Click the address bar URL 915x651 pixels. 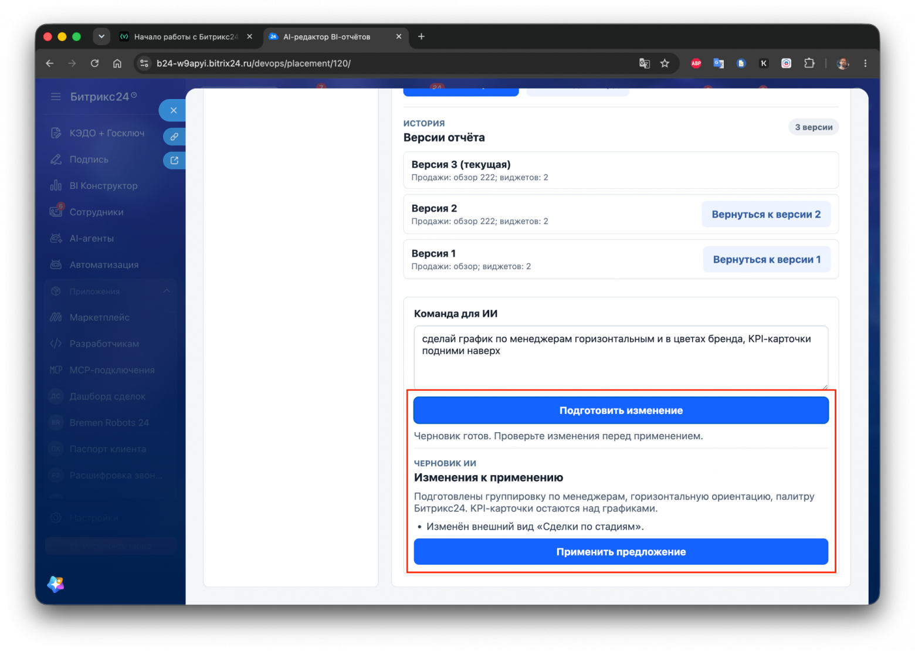[253, 63]
